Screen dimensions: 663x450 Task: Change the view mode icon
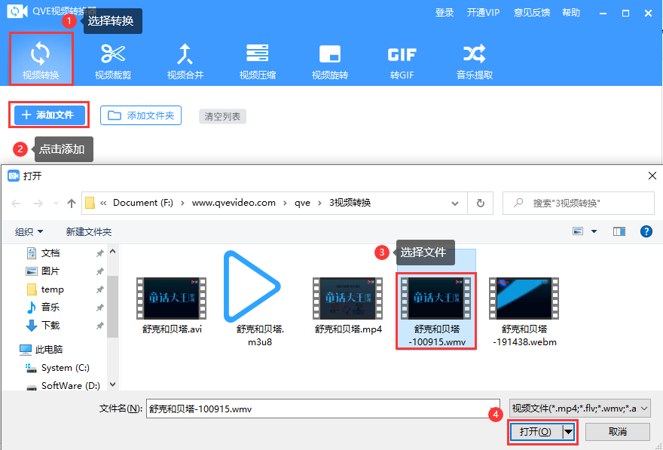[578, 231]
